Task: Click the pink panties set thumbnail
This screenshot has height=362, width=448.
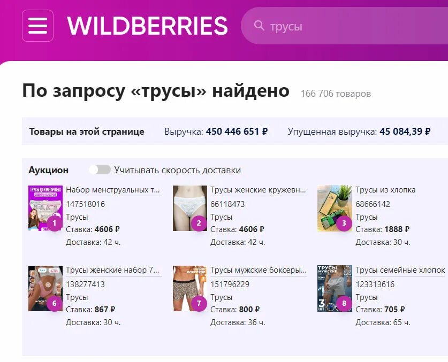Action: point(45,288)
